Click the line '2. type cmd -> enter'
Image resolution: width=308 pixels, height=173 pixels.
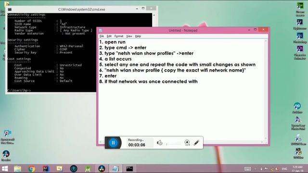tap(123, 48)
